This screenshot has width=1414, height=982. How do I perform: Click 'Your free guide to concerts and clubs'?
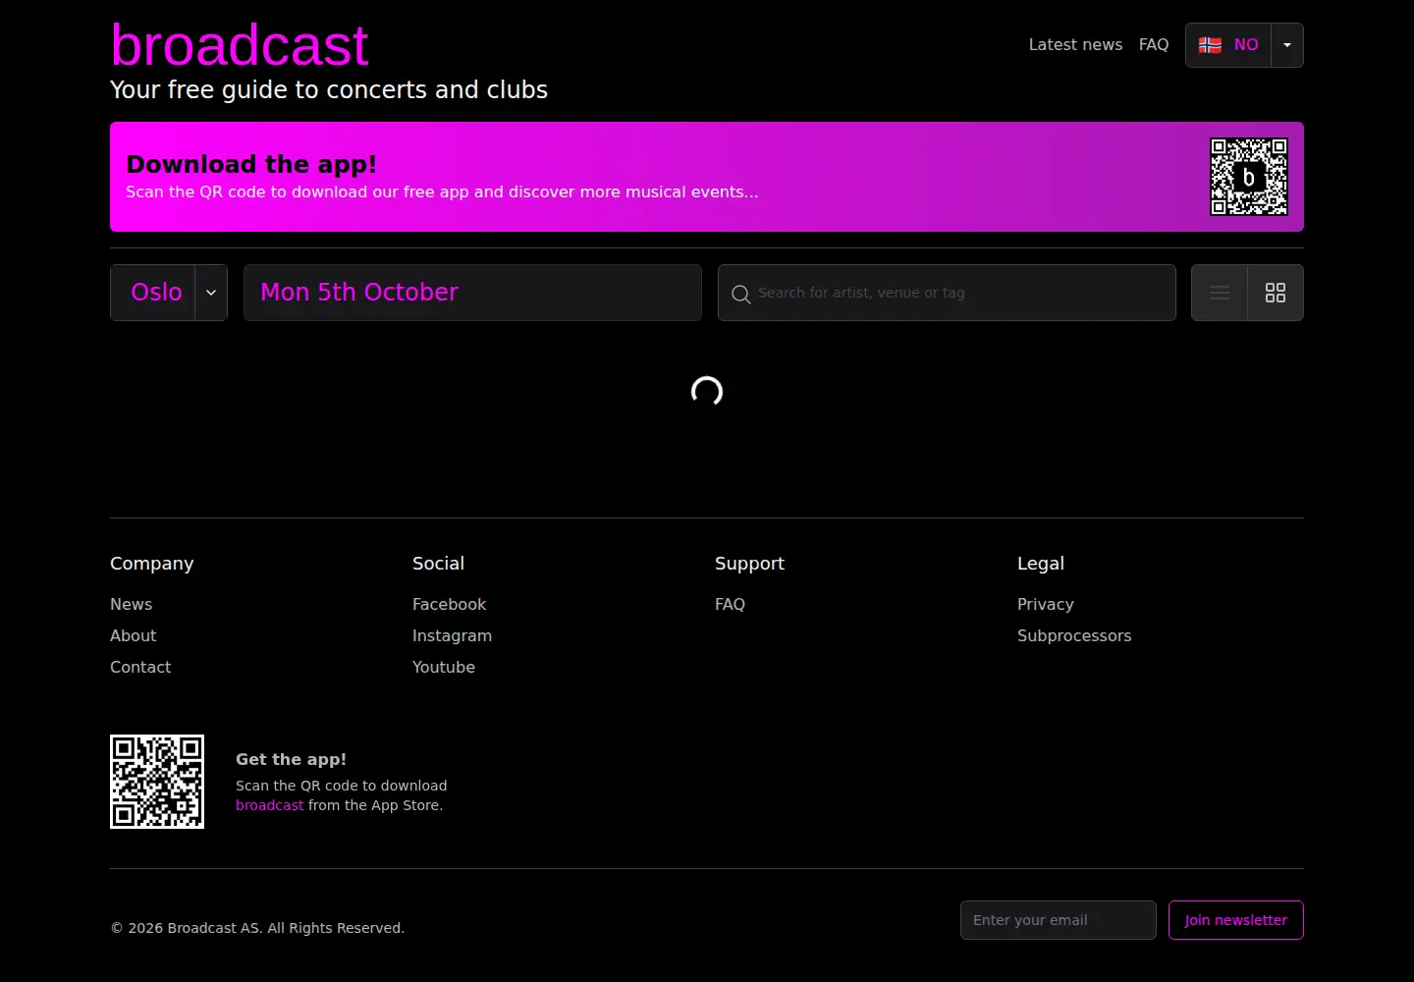point(329,89)
